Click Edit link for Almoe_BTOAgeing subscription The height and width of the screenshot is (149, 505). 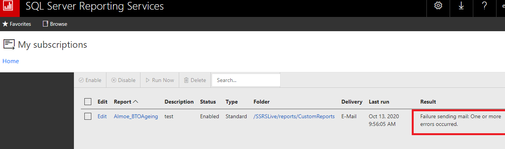[x=102, y=116]
